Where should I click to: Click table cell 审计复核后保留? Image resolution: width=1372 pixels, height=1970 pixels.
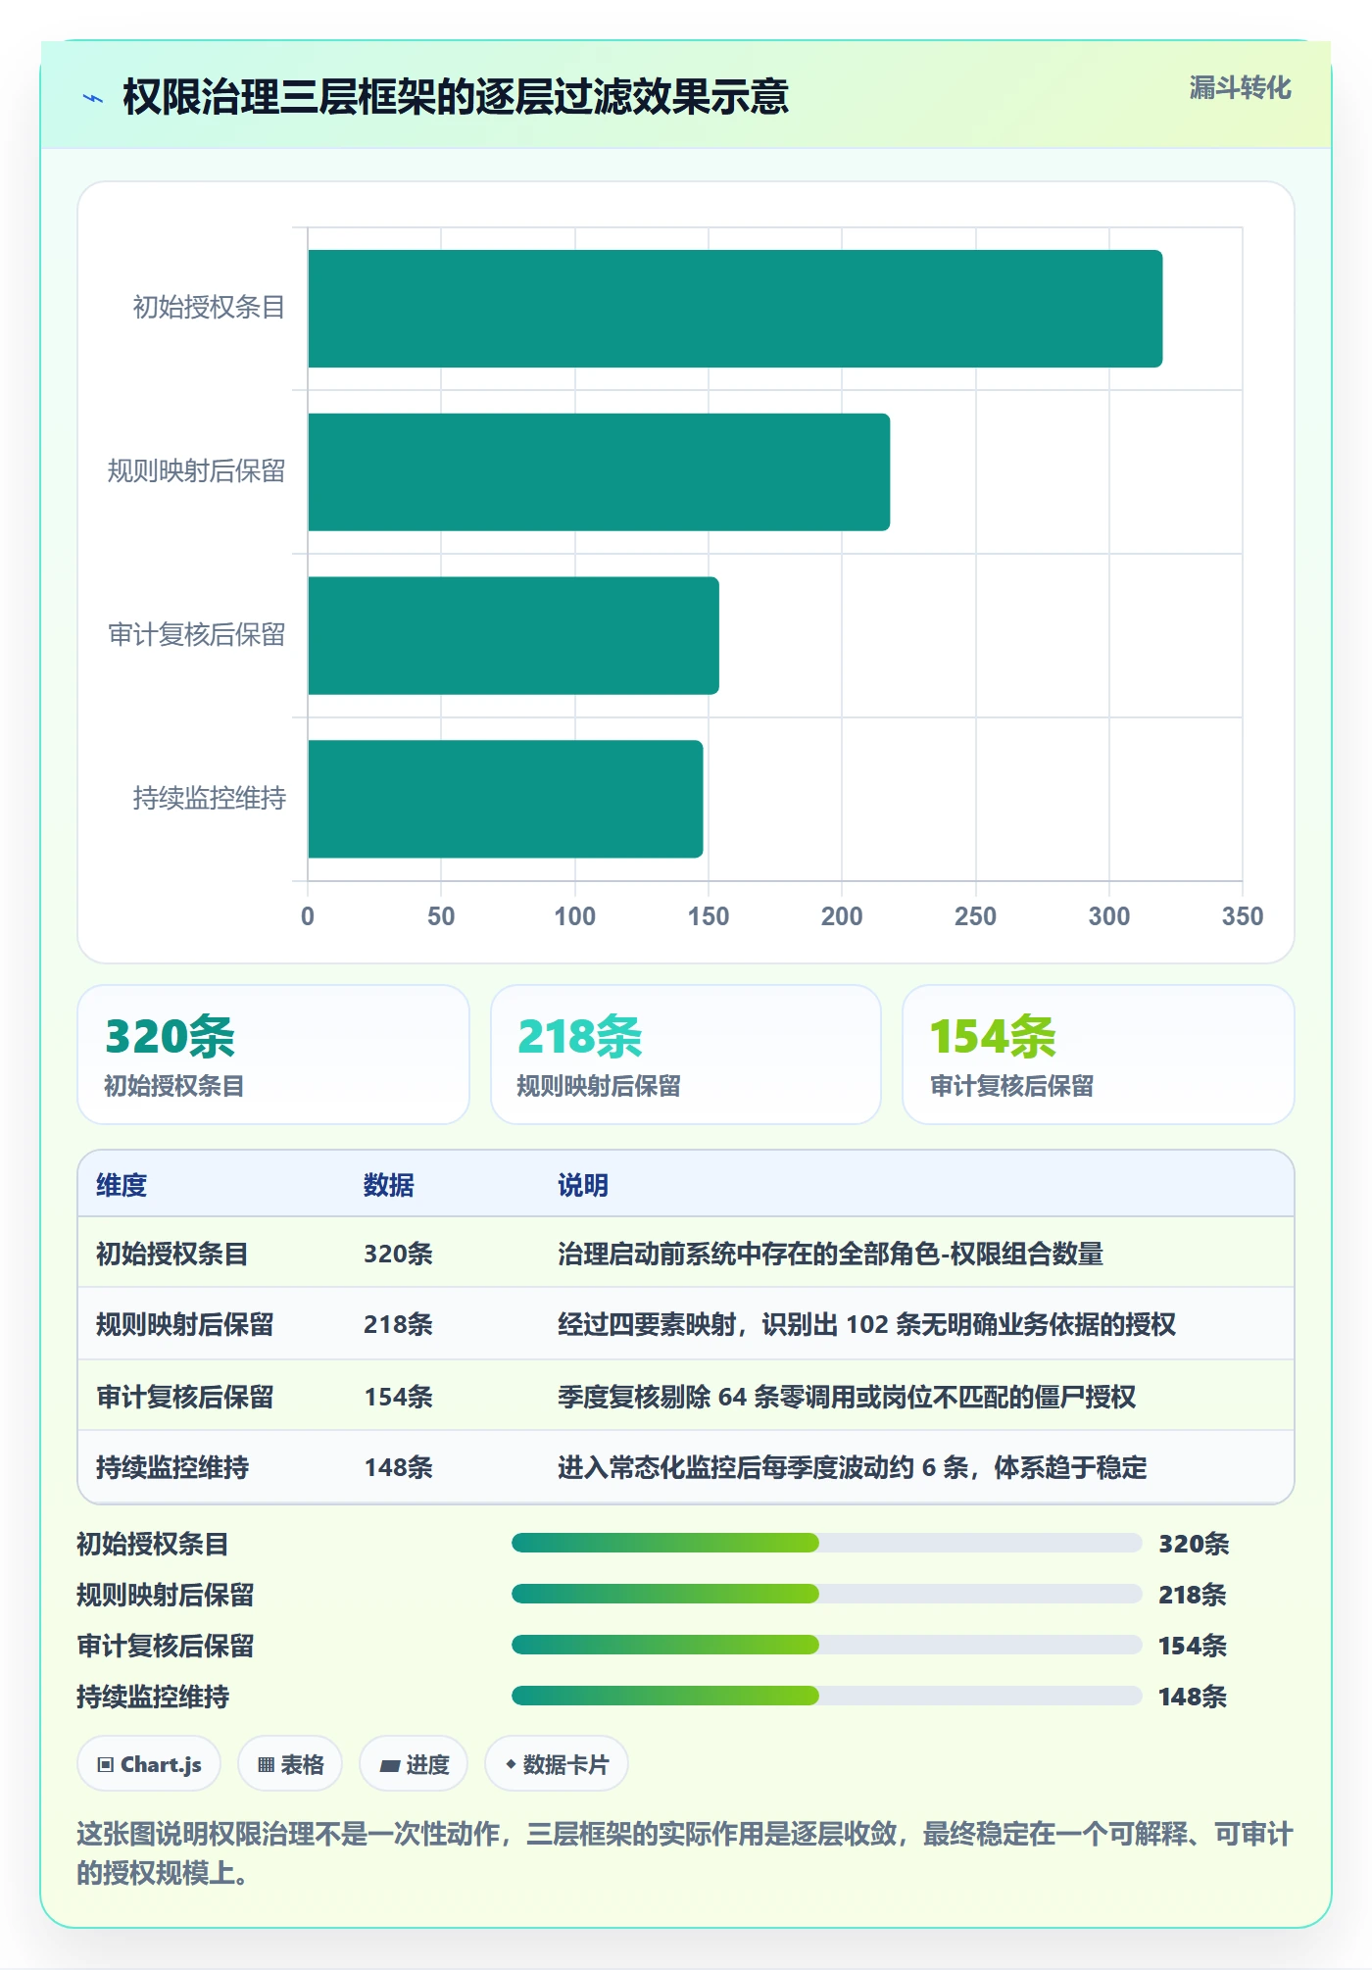pos(185,1397)
